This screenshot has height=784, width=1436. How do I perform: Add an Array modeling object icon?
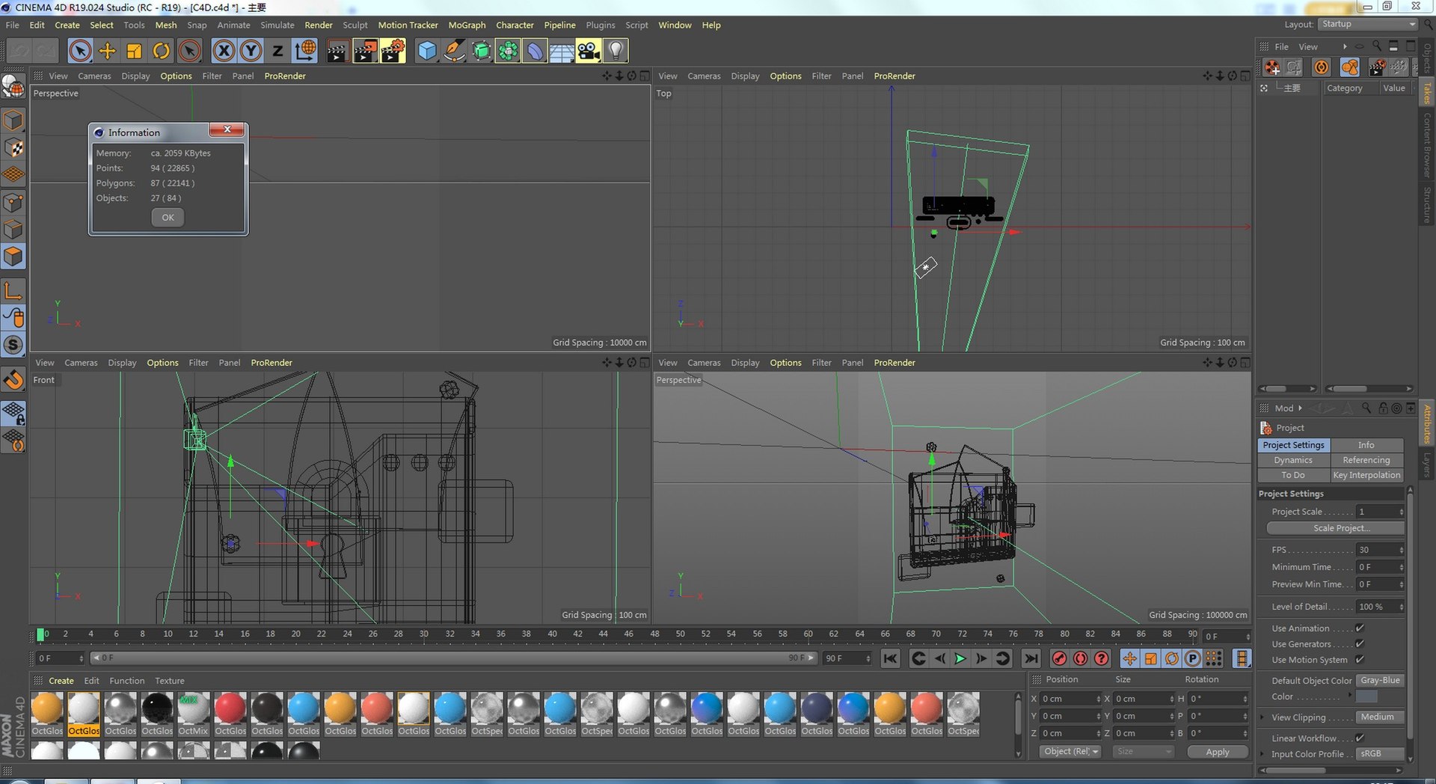point(508,51)
